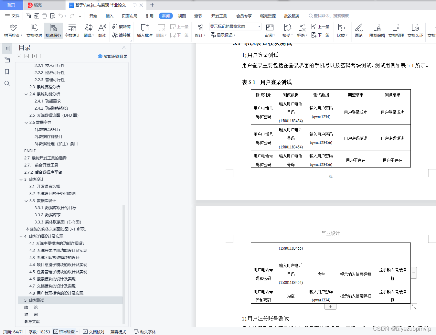Viewport: 436px width, 335px height.
Task: Open the document proofreading (文档校对) tool
Action: [x=34, y=31]
